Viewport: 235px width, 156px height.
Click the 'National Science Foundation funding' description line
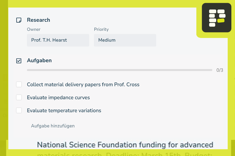(125, 145)
